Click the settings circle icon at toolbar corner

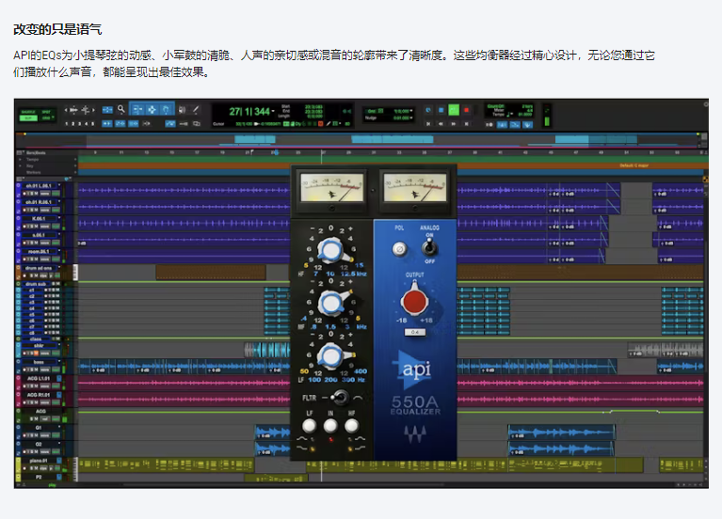coord(704,104)
